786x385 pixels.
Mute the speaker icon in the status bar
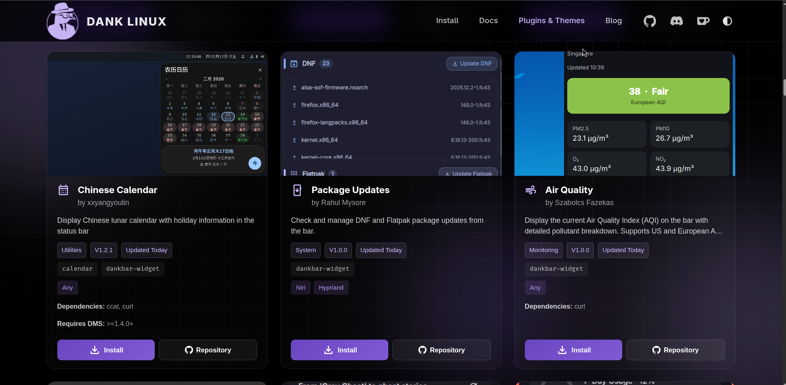262,57
